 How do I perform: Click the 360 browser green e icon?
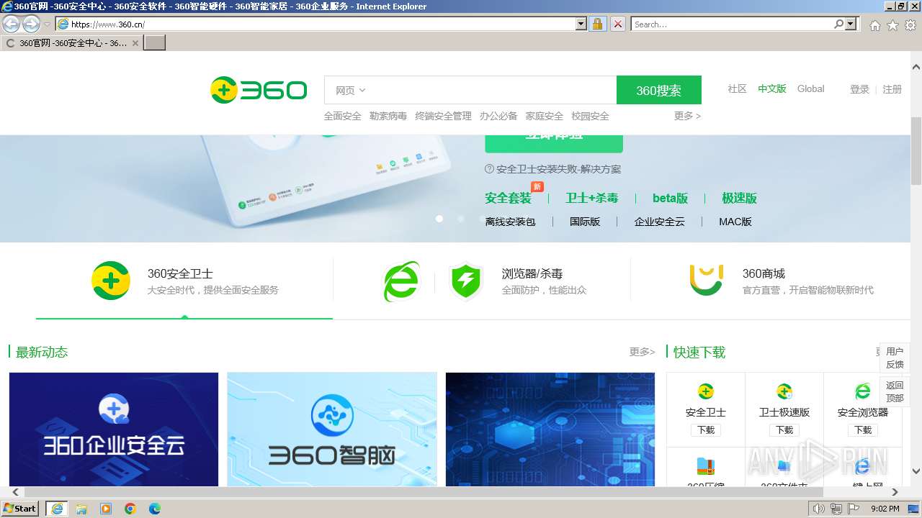(x=401, y=281)
